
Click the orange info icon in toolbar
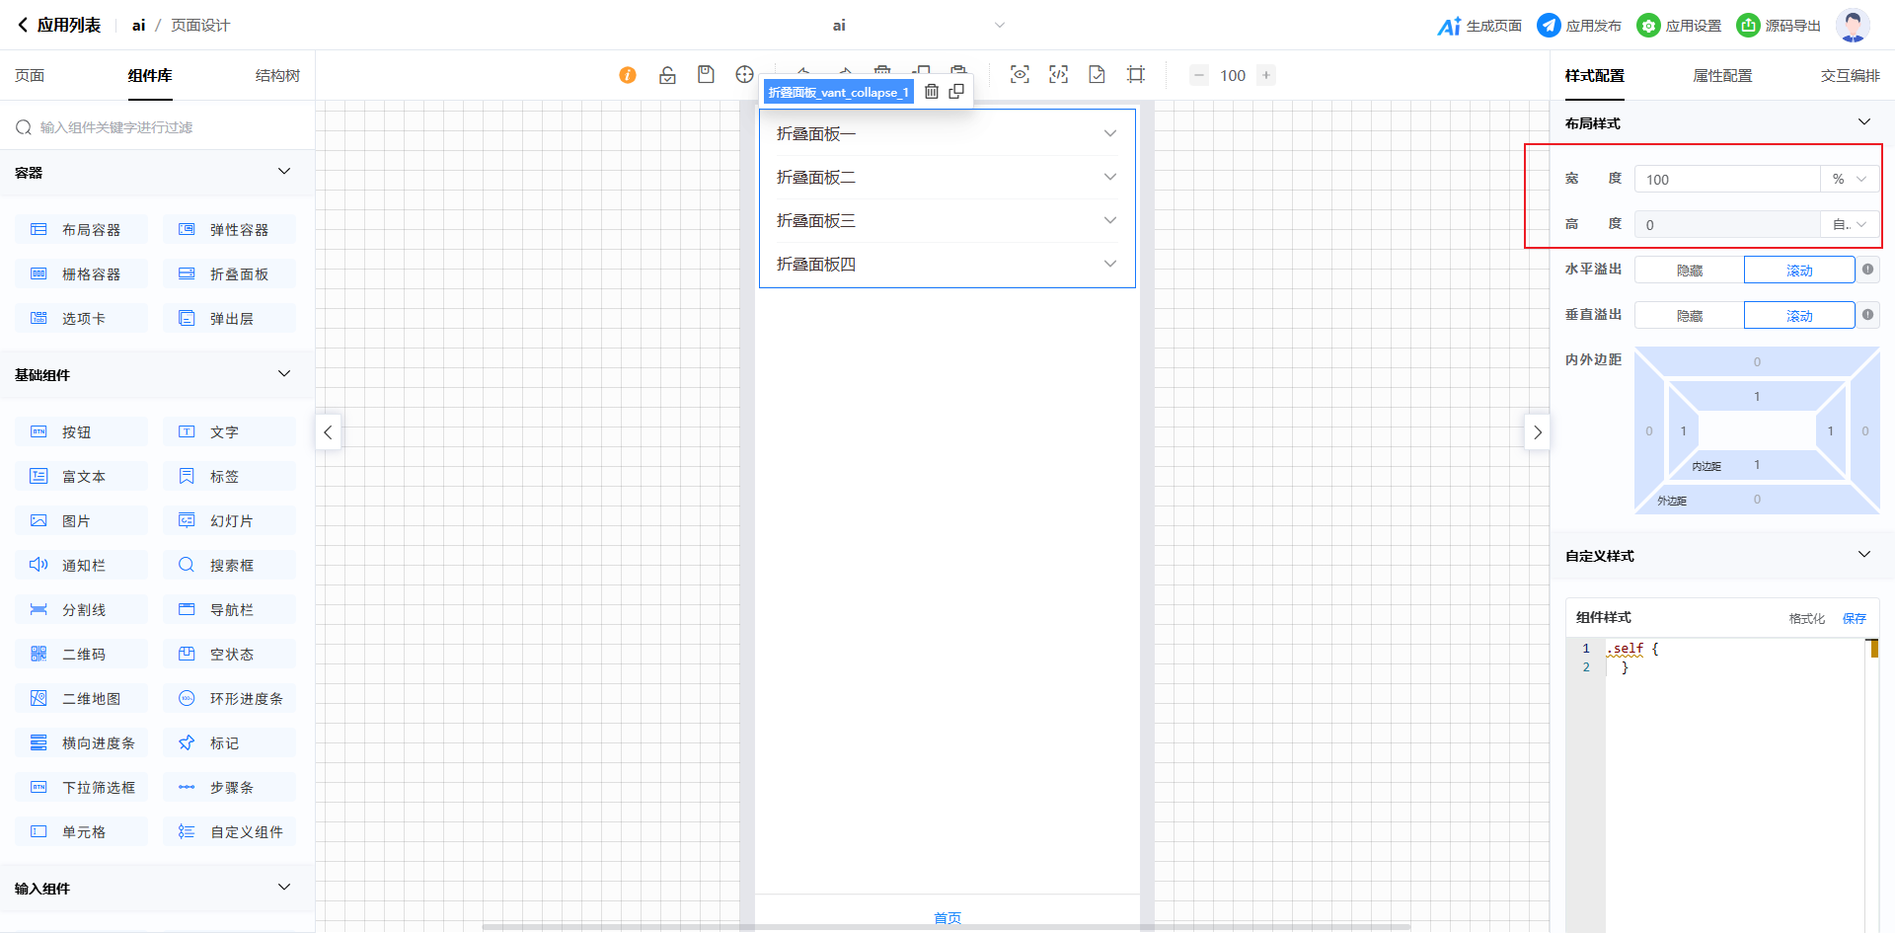tap(628, 75)
